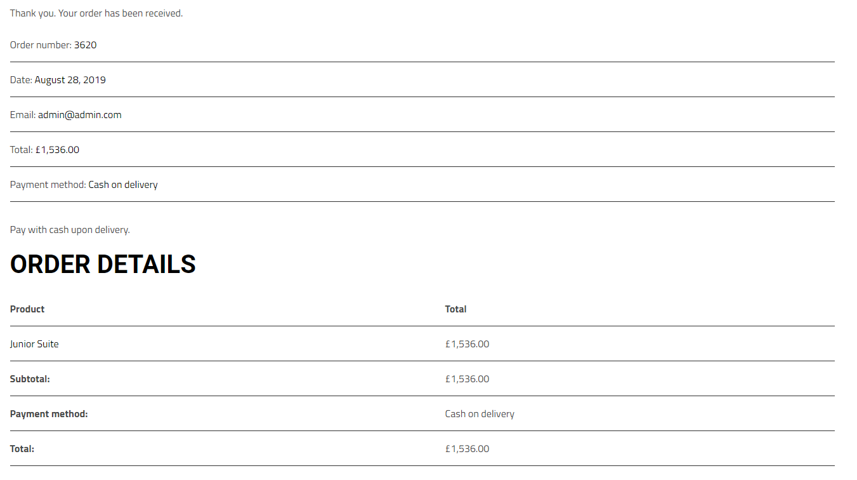Viewport: 857px width, 480px height.
Task: Click the 'Payment method:' label in summary list
Action: pyautogui.click(x=48, y=185)
